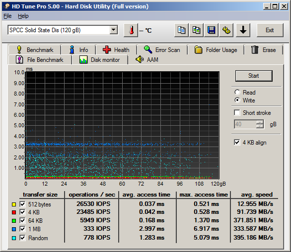Copy text results to clipboard icon

182,30
